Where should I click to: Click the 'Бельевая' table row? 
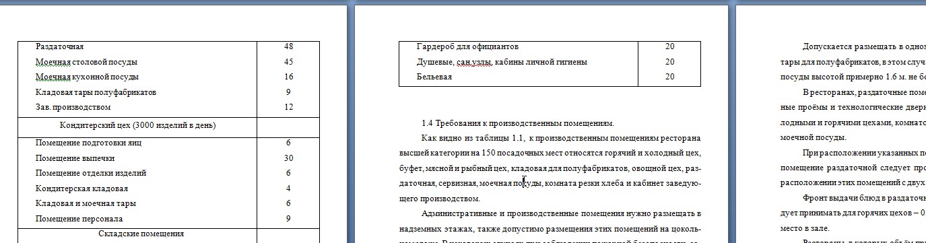click(x=550, y=77)
